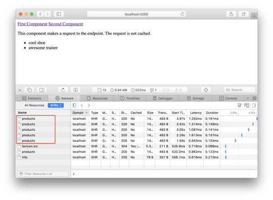Screen dimensions: 273x200
Task: Sort by Type column
Action: [x=95, y=113]
